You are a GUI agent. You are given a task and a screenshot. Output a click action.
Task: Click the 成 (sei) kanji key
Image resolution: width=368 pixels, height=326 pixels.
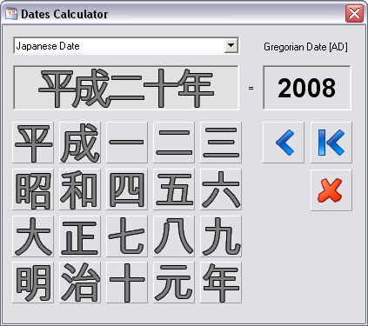coord(80,143)
